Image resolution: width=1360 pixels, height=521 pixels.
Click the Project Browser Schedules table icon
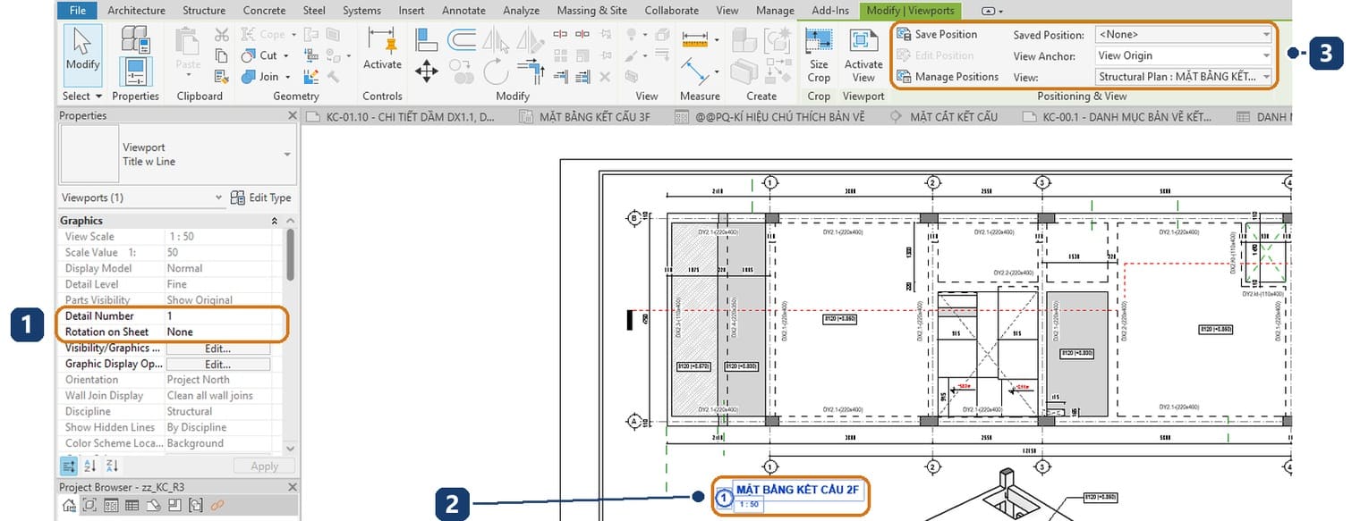(x=132, y=506)
